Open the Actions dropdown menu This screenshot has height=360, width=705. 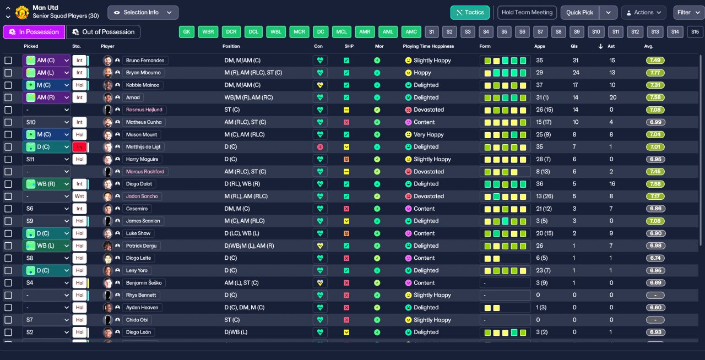pyautogui.click(x=643, y=13)
